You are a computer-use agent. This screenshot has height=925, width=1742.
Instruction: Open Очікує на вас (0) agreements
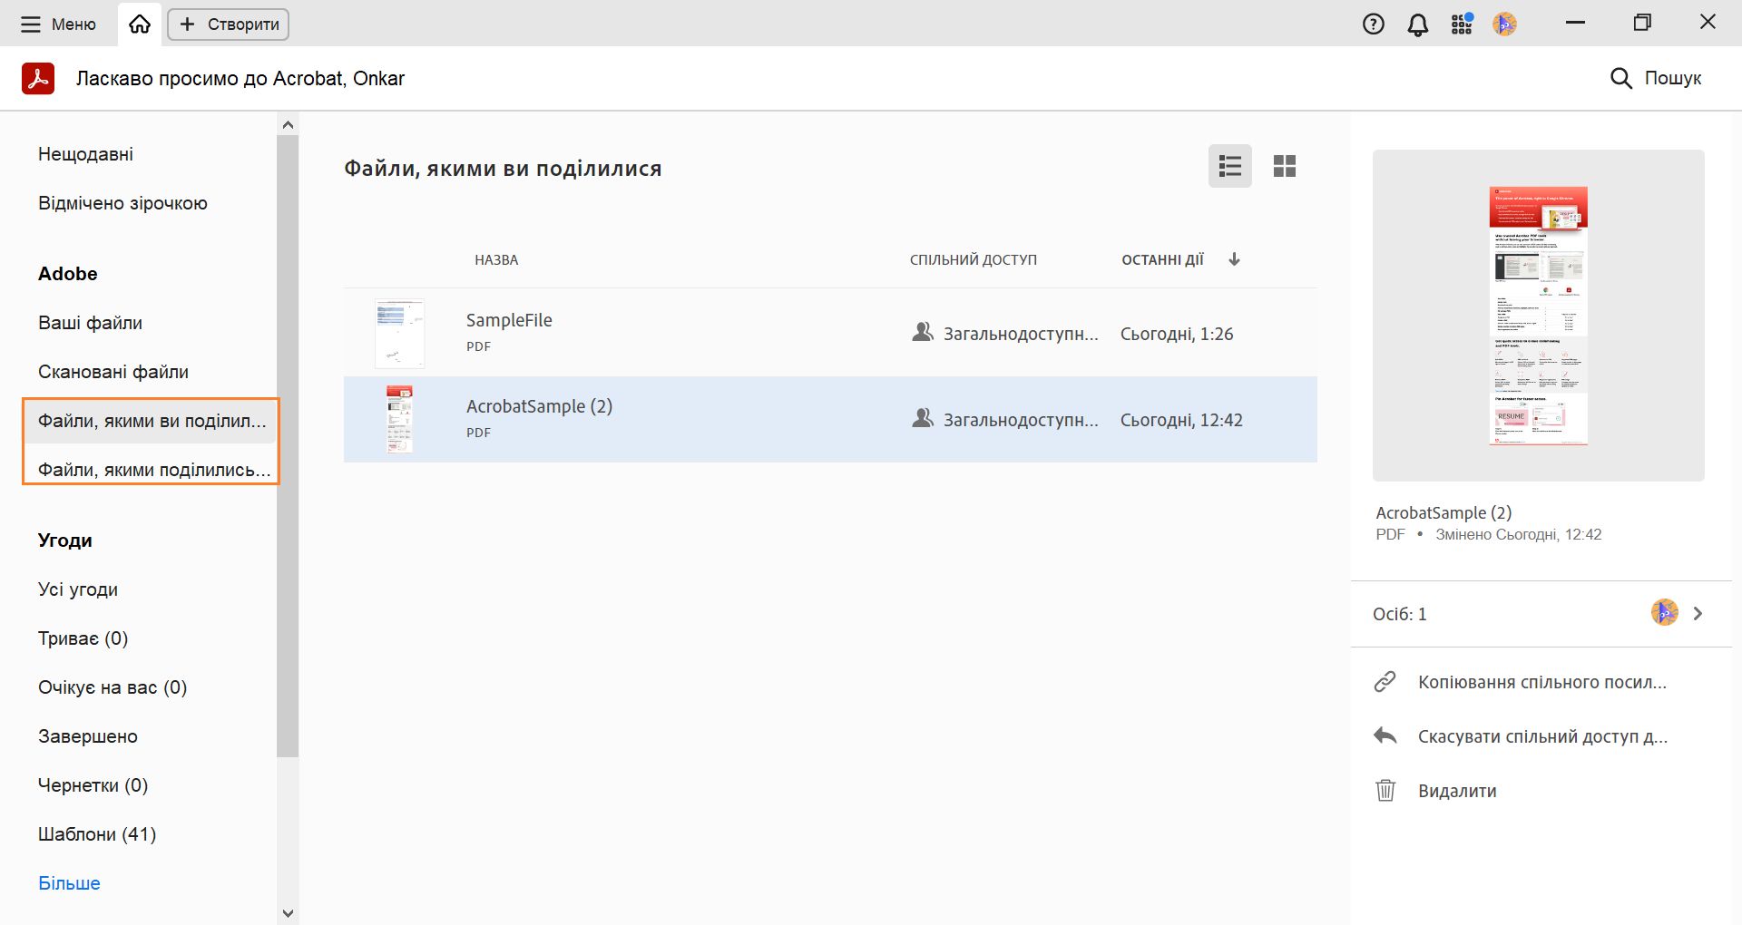113,687
